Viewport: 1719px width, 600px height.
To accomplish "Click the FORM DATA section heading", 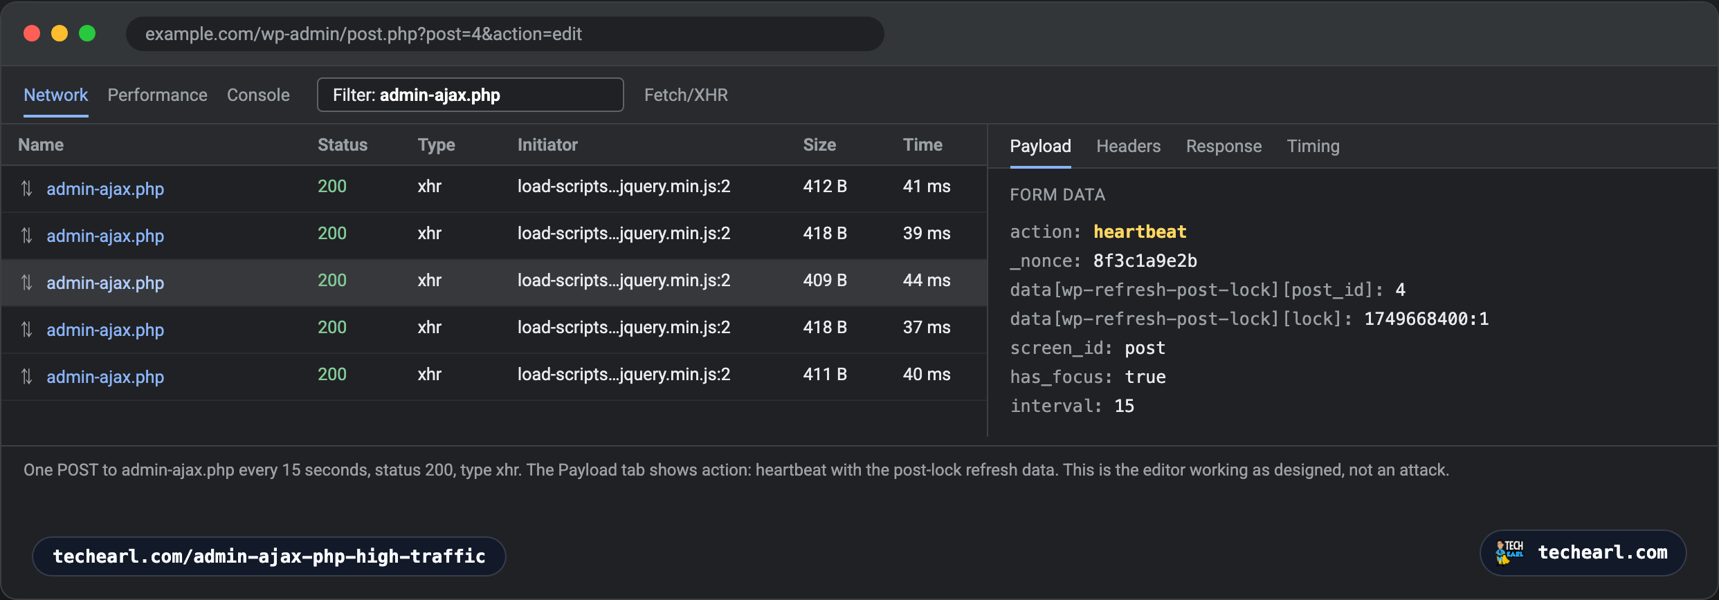I will tap(1057, 195).
